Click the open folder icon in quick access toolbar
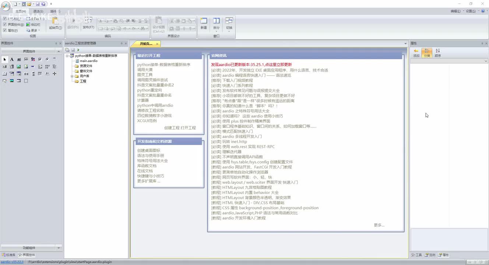The height and width of the screenshot is (265, 489). coord(29,4)
